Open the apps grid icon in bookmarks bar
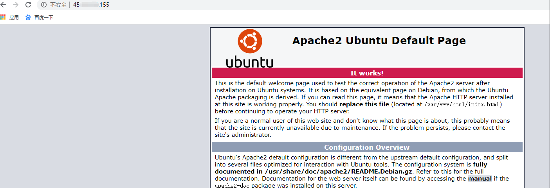The width and height of the screenshot is (550, 188). (3, 17)
